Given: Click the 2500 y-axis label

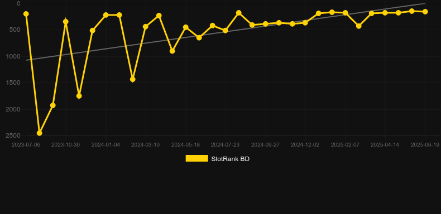Looking at the screenshot, I should click(x=13, y=135).
